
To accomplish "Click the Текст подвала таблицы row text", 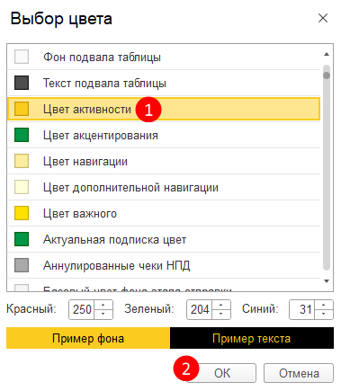I will point(104,83).
